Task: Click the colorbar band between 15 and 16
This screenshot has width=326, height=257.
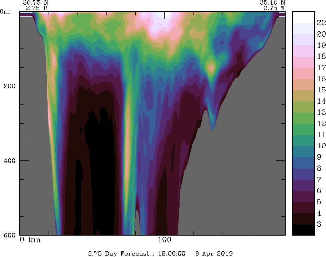Action: [x=304, y=85]
